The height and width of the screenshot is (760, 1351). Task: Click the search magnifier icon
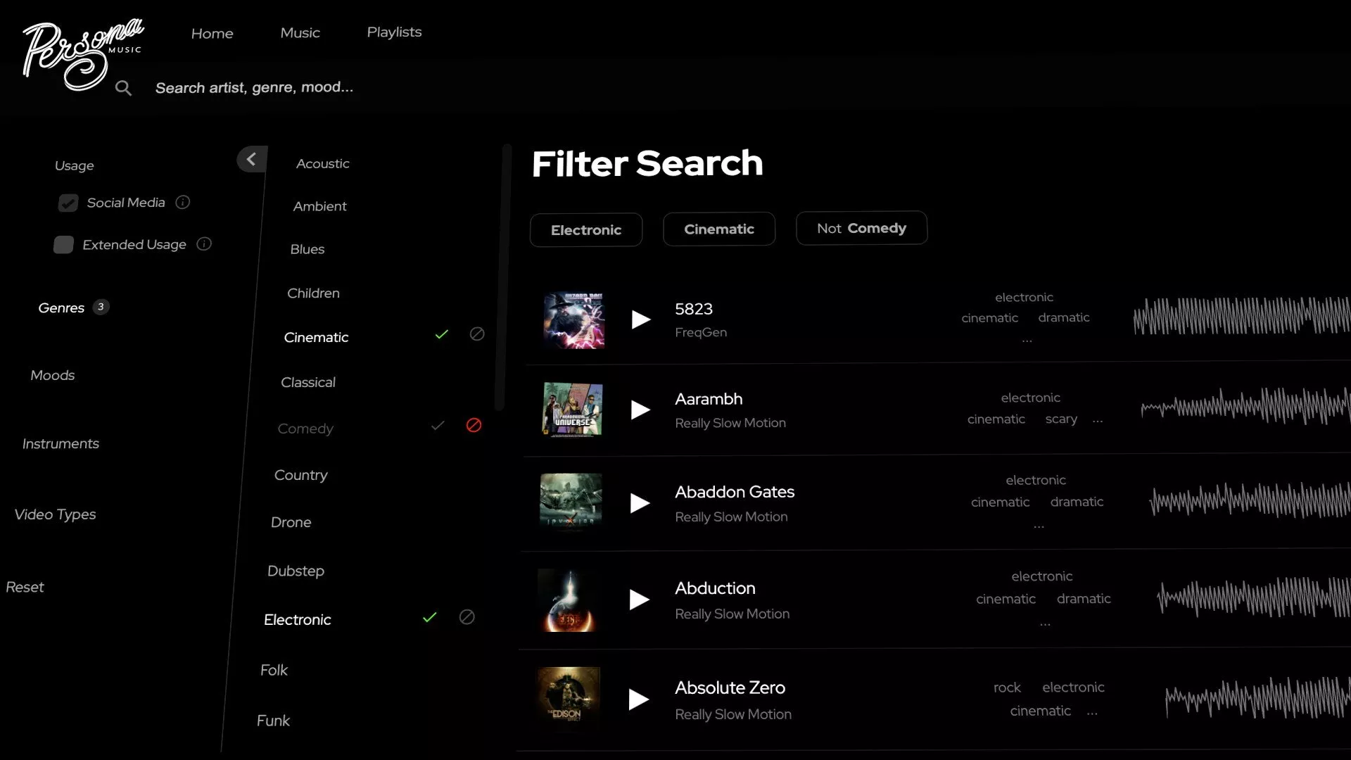[x=123, y=88]
